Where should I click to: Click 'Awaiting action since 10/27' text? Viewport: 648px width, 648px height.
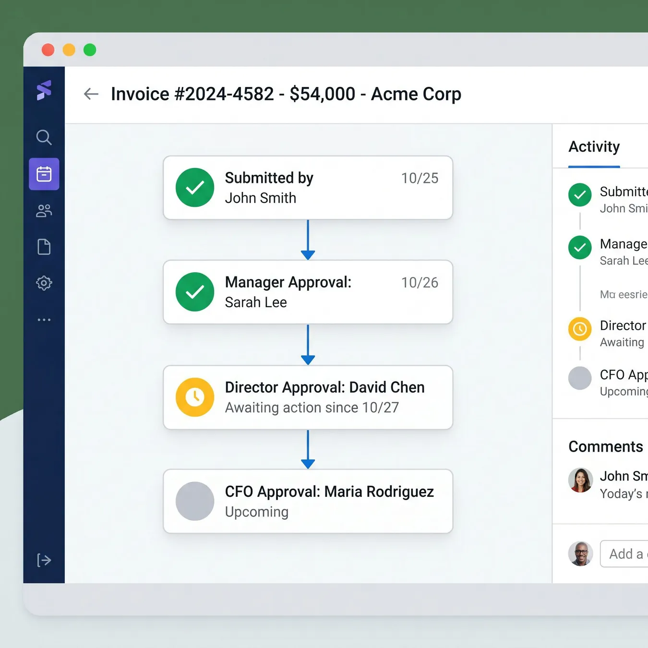312,408
